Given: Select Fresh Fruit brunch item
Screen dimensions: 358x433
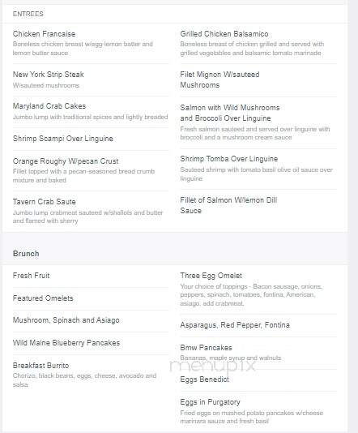Looking at the screenshot, I should click(x=31, y=276).
